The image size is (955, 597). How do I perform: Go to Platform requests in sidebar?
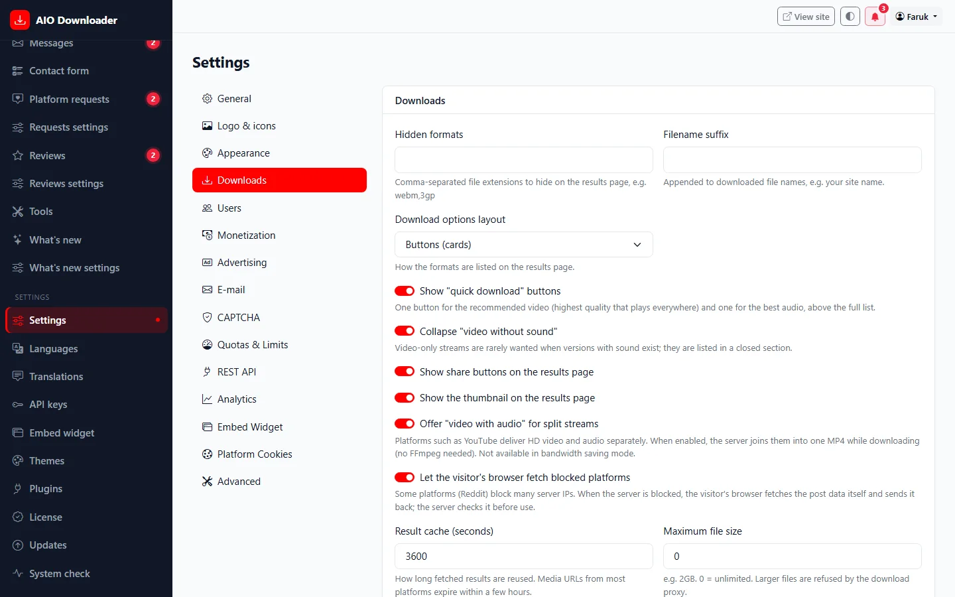point(86,99)
